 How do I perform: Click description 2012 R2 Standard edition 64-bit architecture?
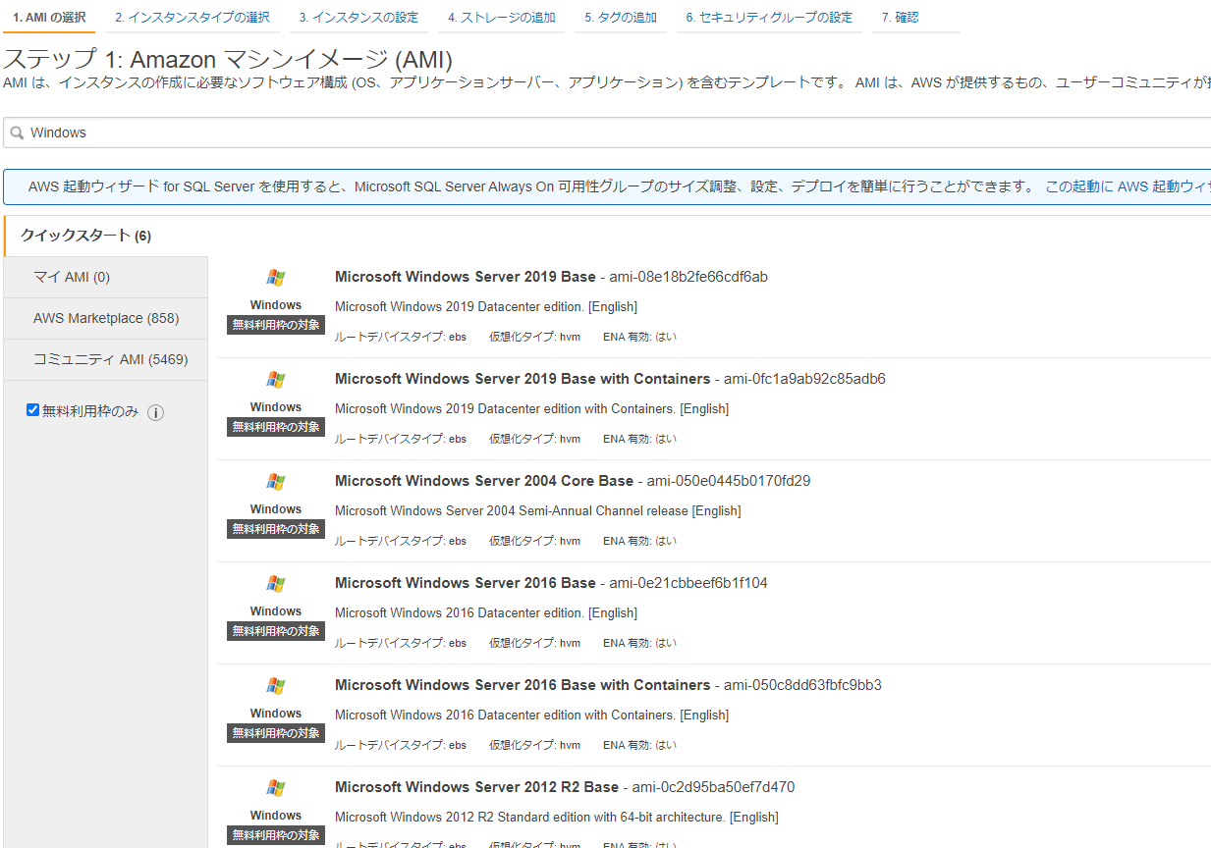tap(557, 818)
